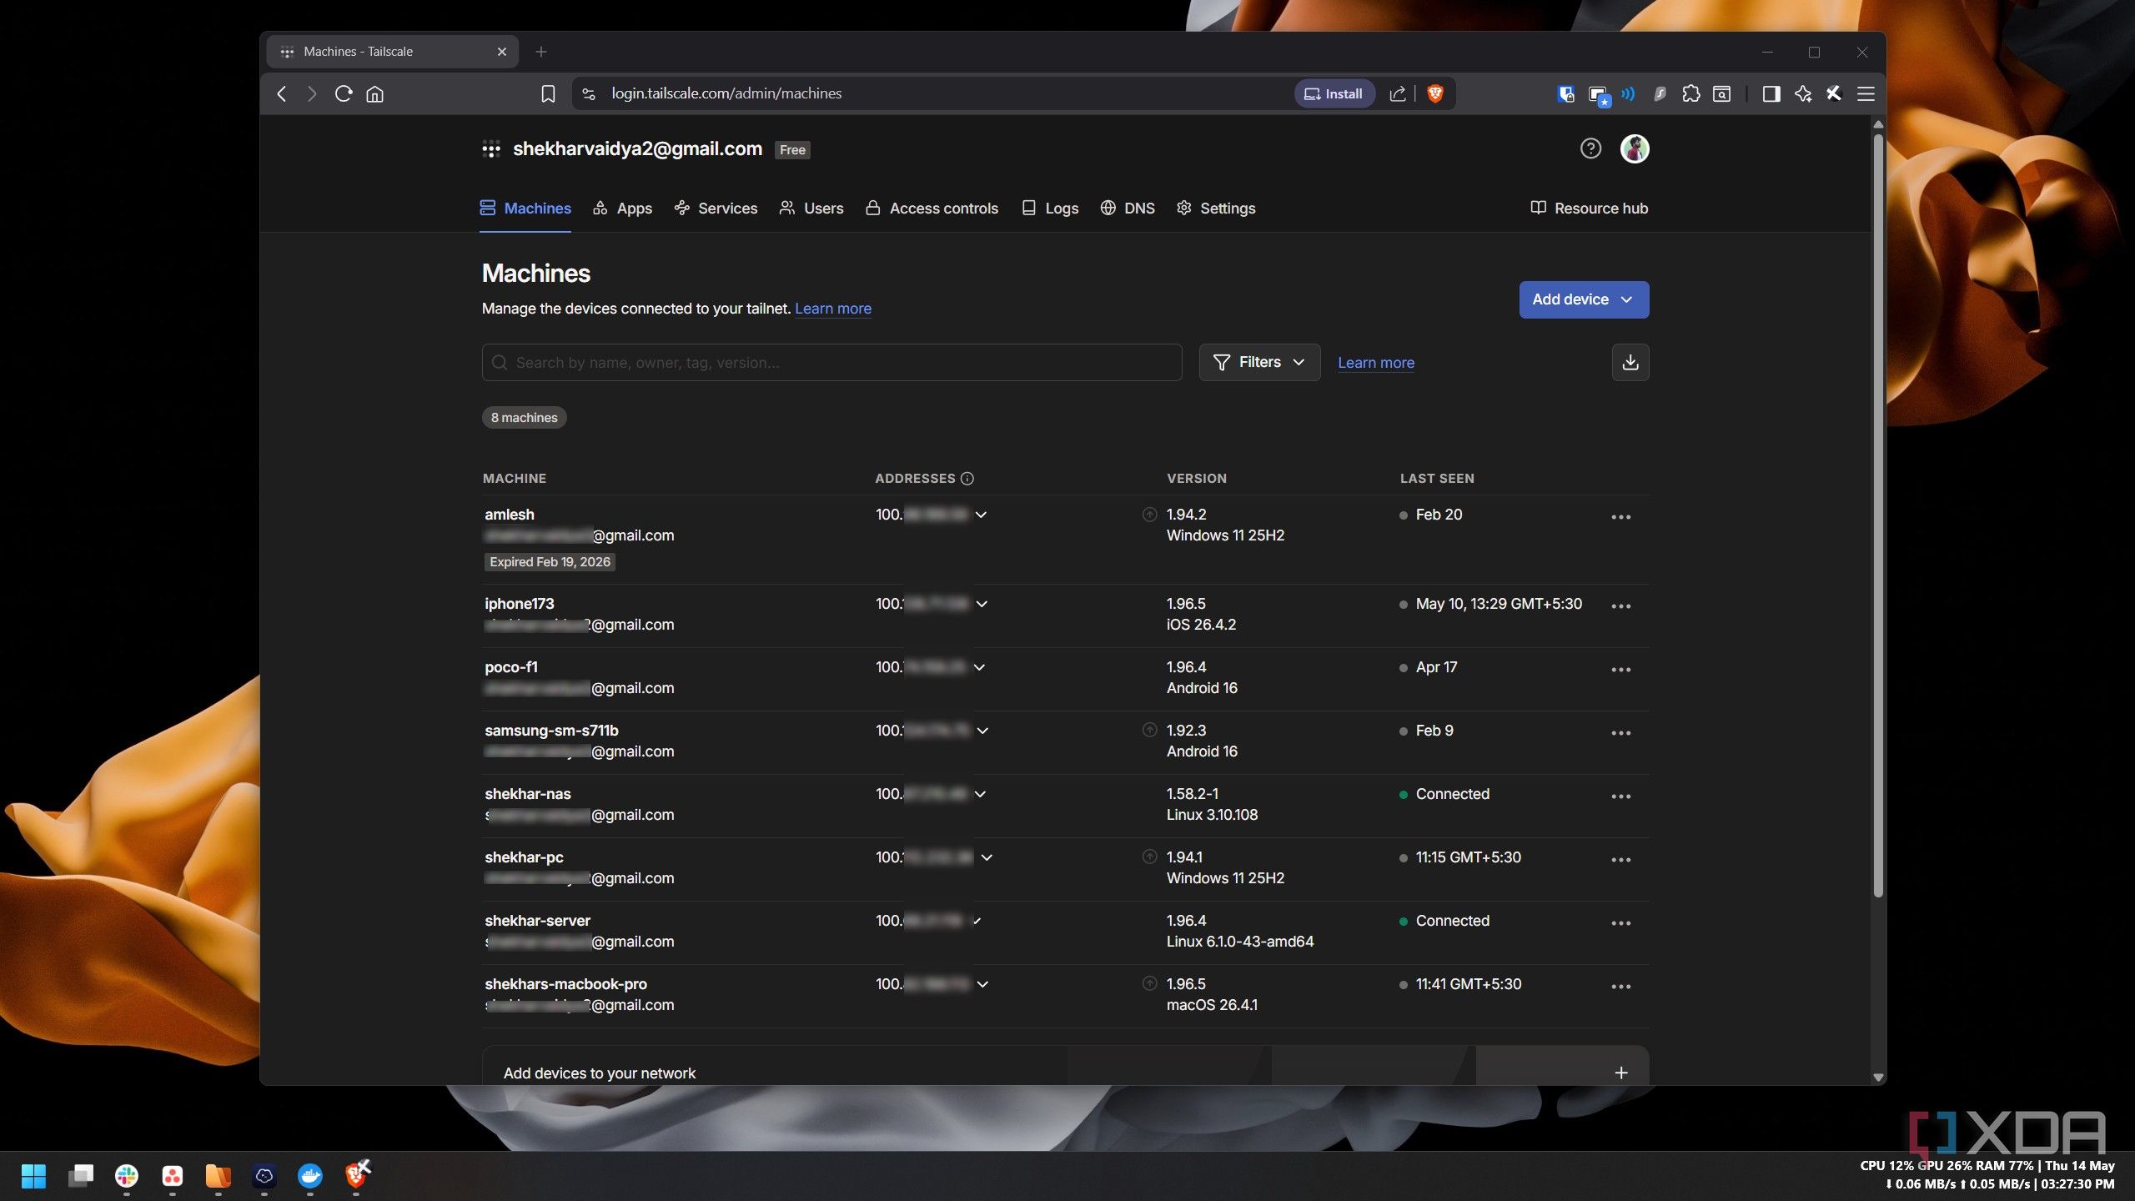Open the Access controls tab
The image size is (2135, 1201).
coord(932,209)
